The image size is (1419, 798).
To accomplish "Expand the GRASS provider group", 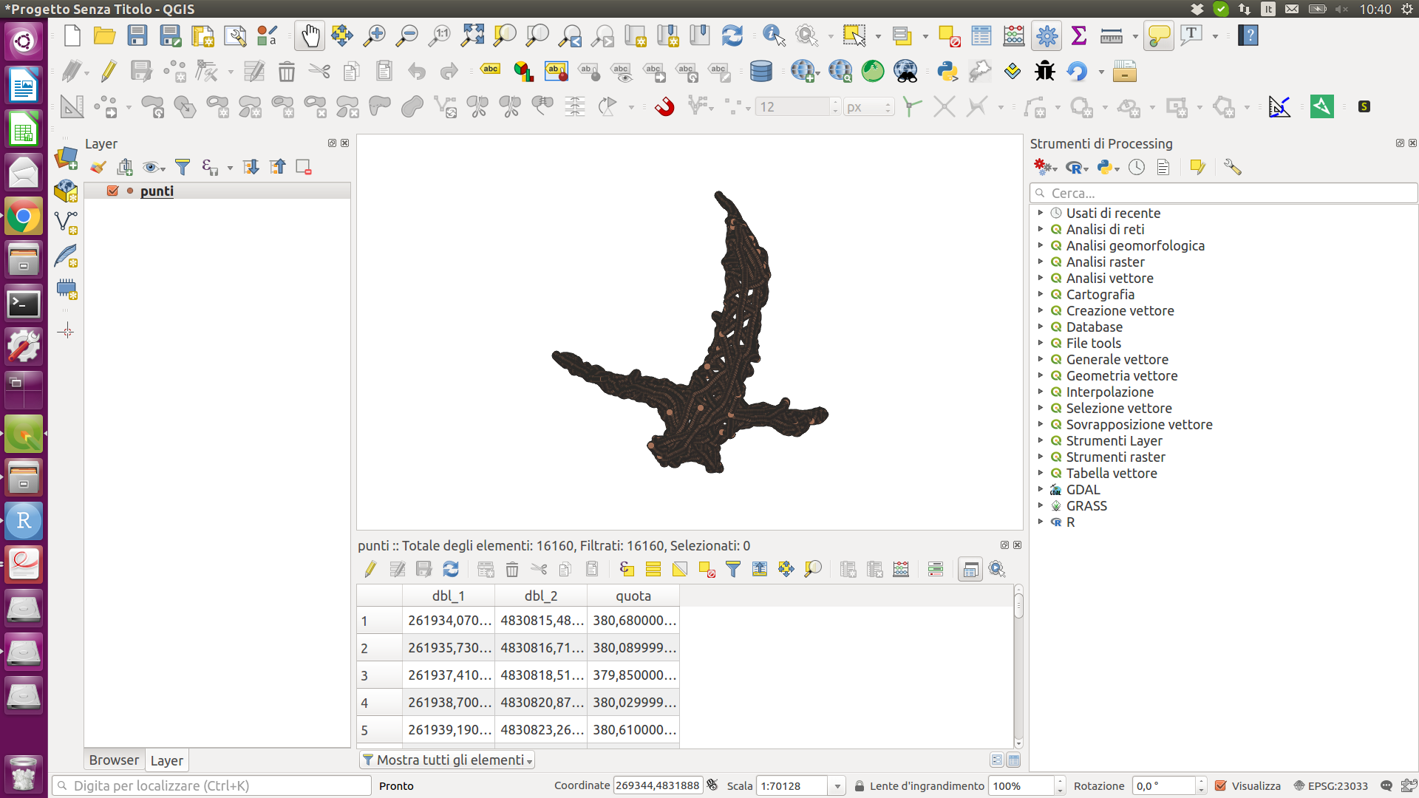I will 1041,505.
